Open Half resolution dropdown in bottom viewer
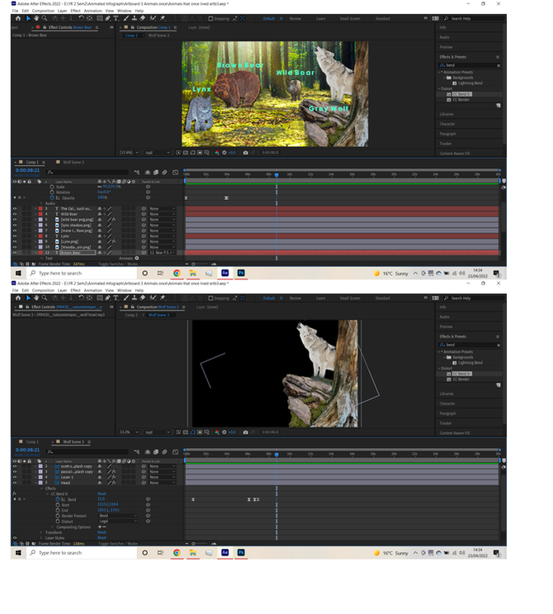The image size is (553, 614). tap(158, 432)
